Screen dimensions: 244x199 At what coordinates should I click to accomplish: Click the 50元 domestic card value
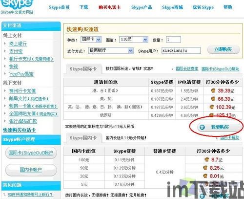pos(84,168)
